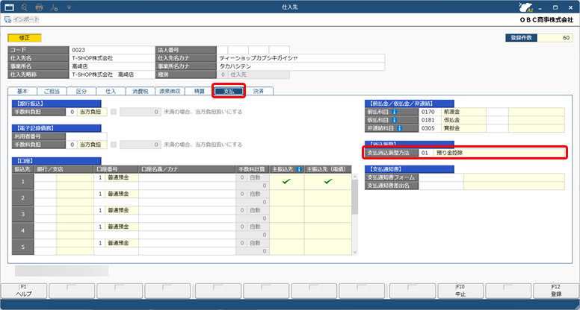Click the 支払通知書フォーム field
580x310 pixels.
pos(441,177)
